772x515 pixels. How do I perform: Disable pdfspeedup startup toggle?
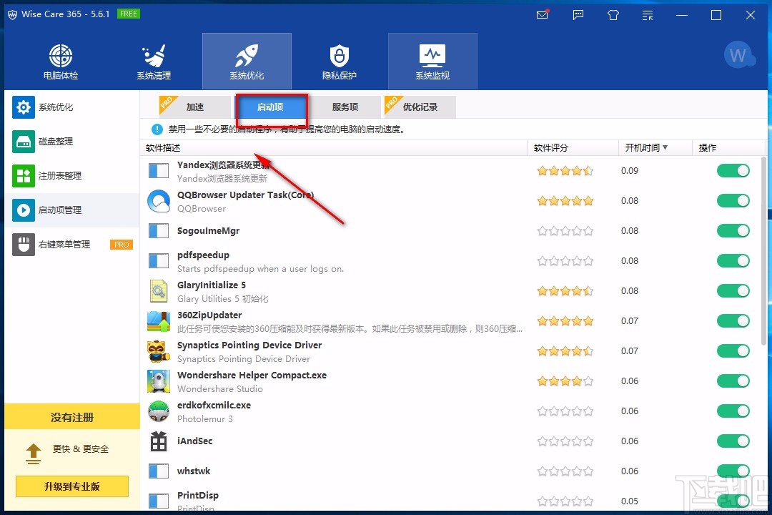click(x=733, y=260)
